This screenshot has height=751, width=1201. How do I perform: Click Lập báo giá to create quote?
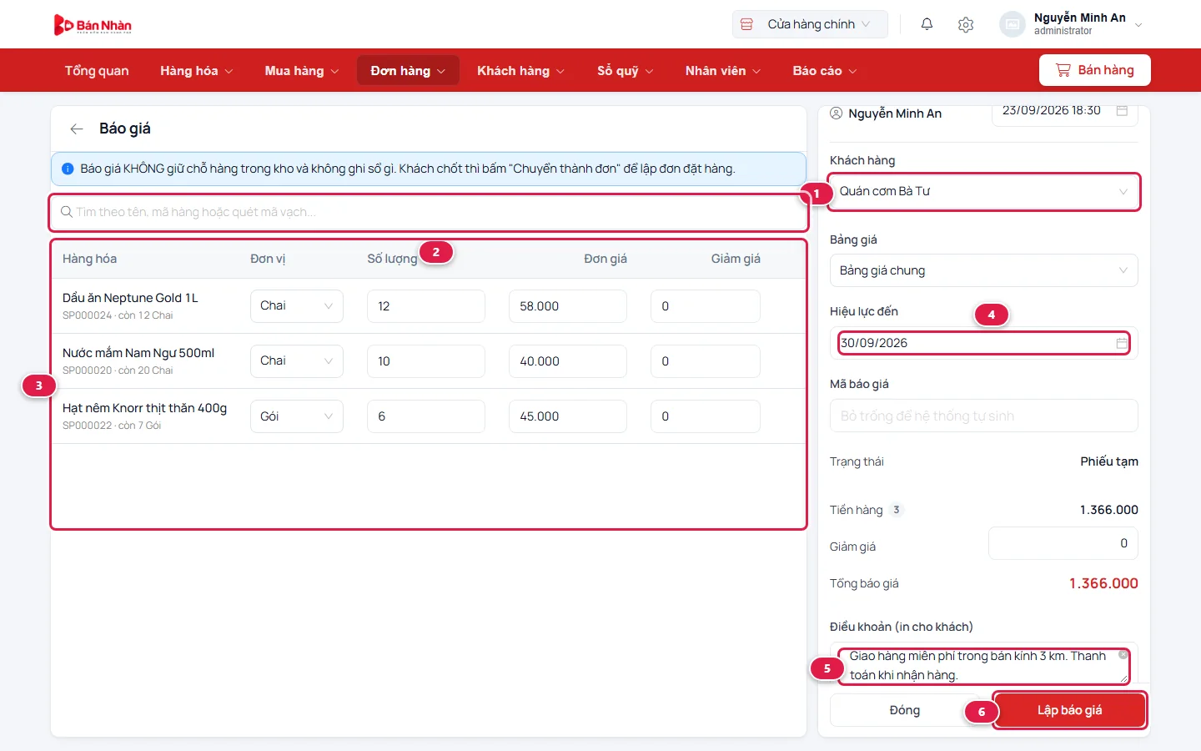(x=1070, y=710)
